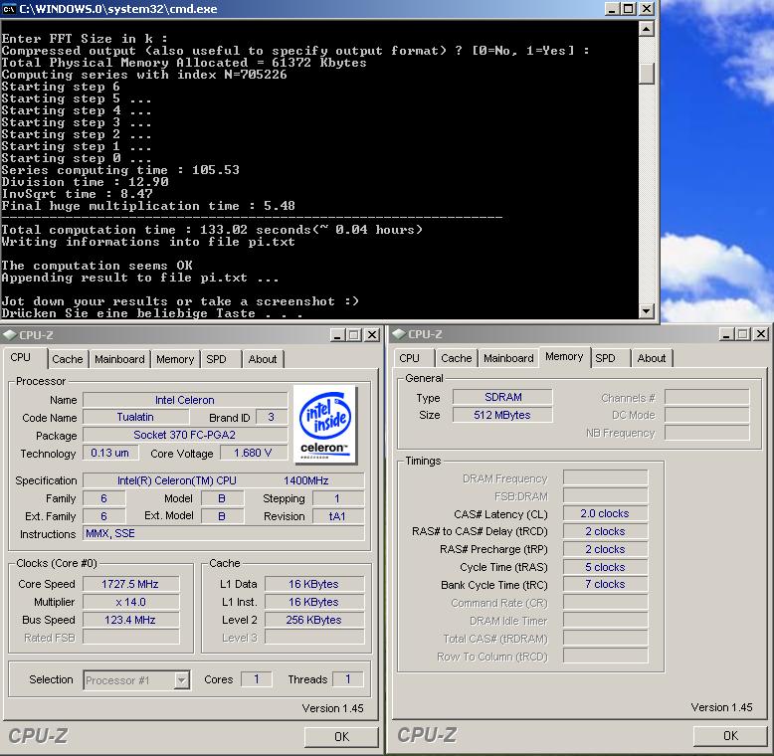Open the Mainboard tab in right CPU-Z window
774x756 pixels.
[508, 358]
